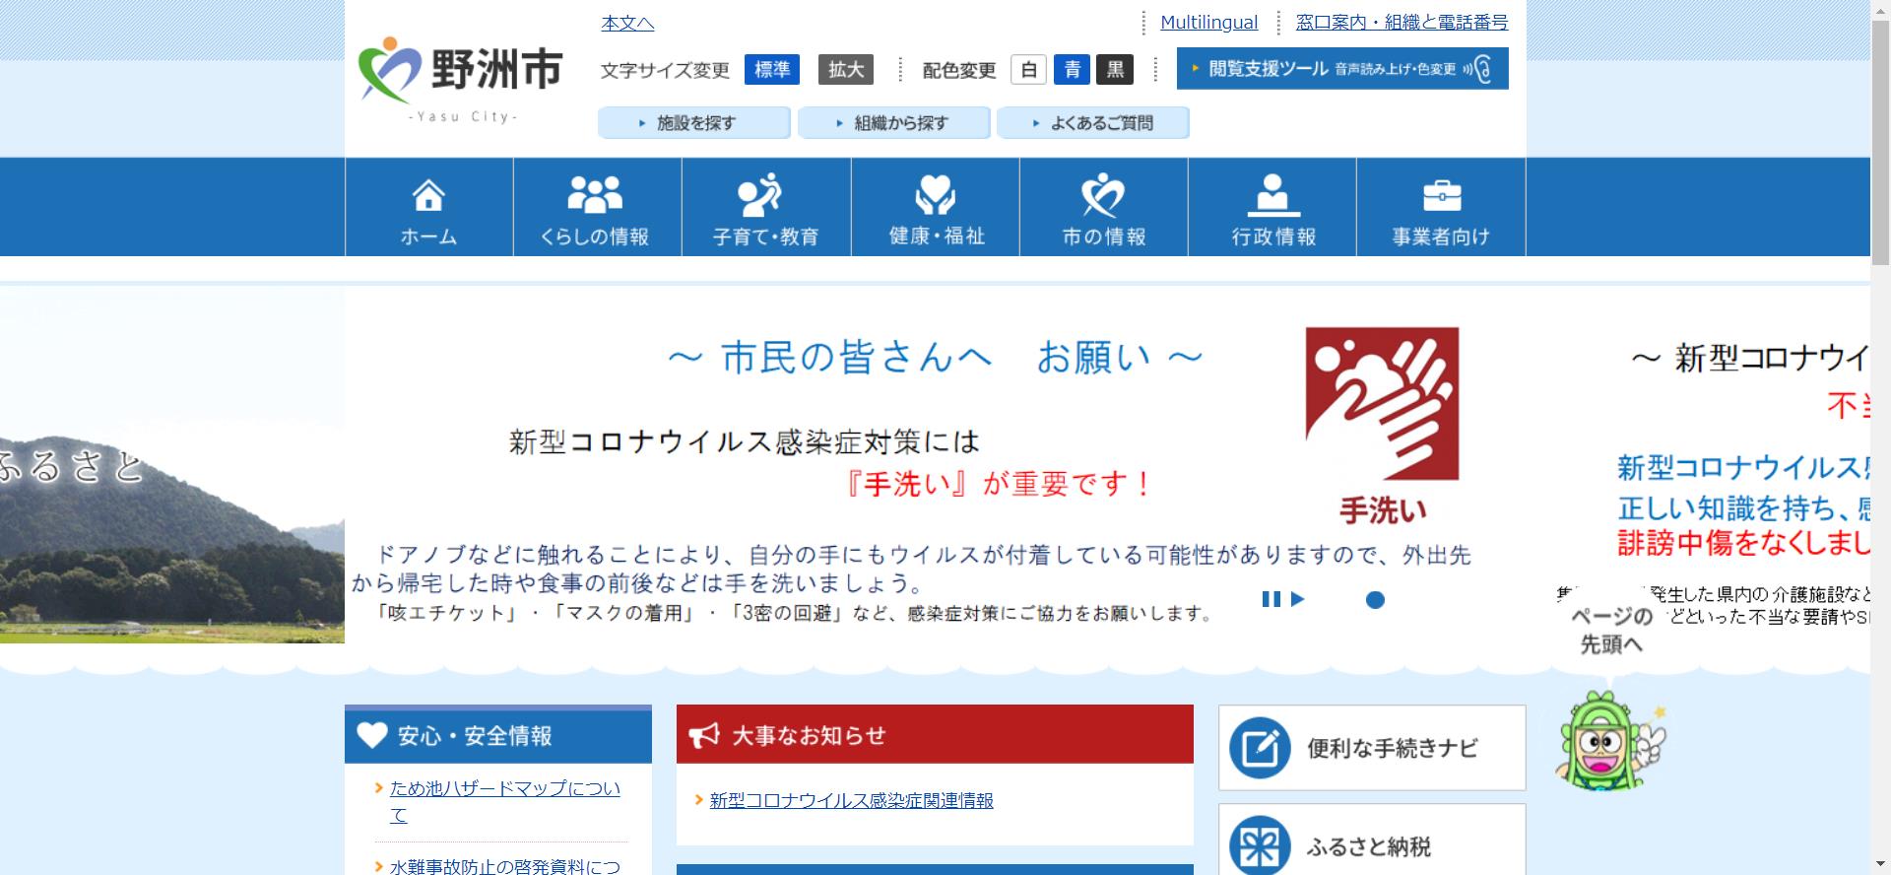Choose the 黒 color scheme

click(x=1116, y=69)
